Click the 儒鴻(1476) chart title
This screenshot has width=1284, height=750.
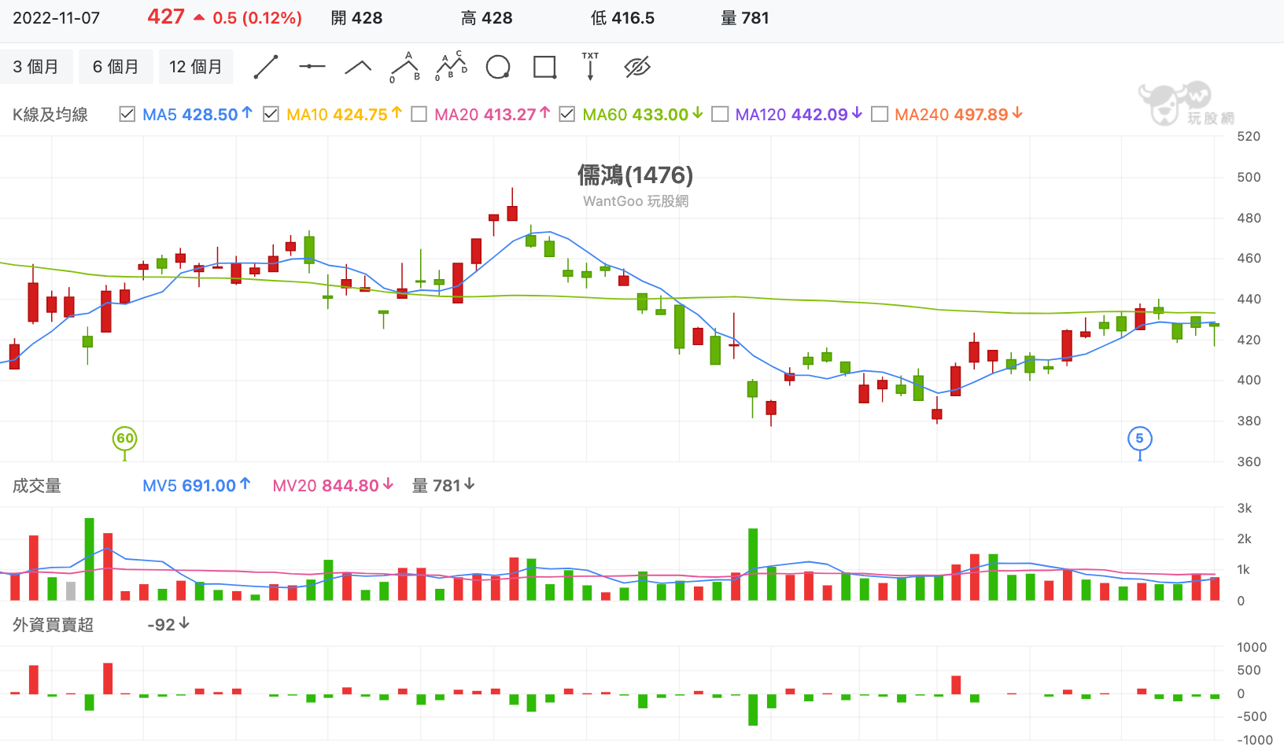pyautogui.click(x=636, y=175)
